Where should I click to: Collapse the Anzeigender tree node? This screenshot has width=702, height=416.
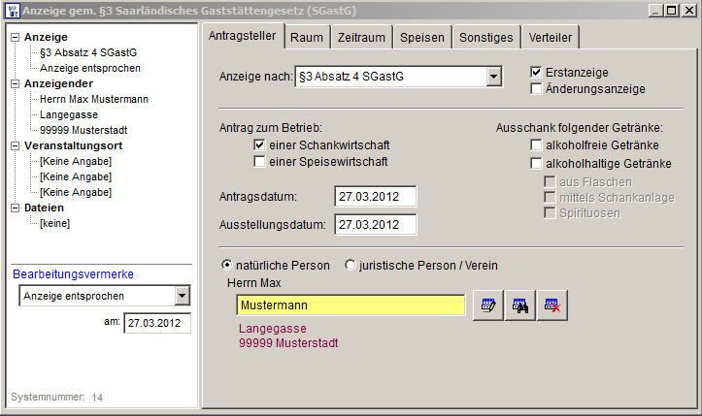point(15,83)
